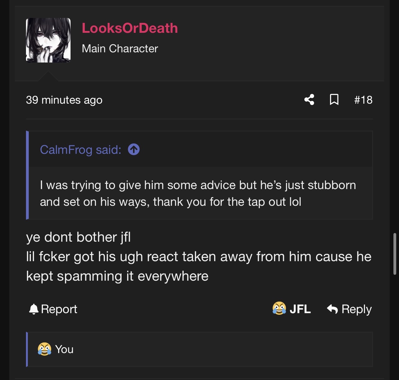The image size is (399, 380).
Task: Click the Report bell icon
Action: 33,309
